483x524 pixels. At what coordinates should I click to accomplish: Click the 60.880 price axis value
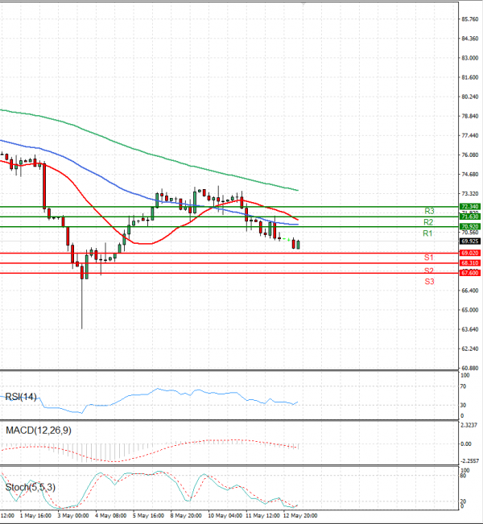pos(470,368)
